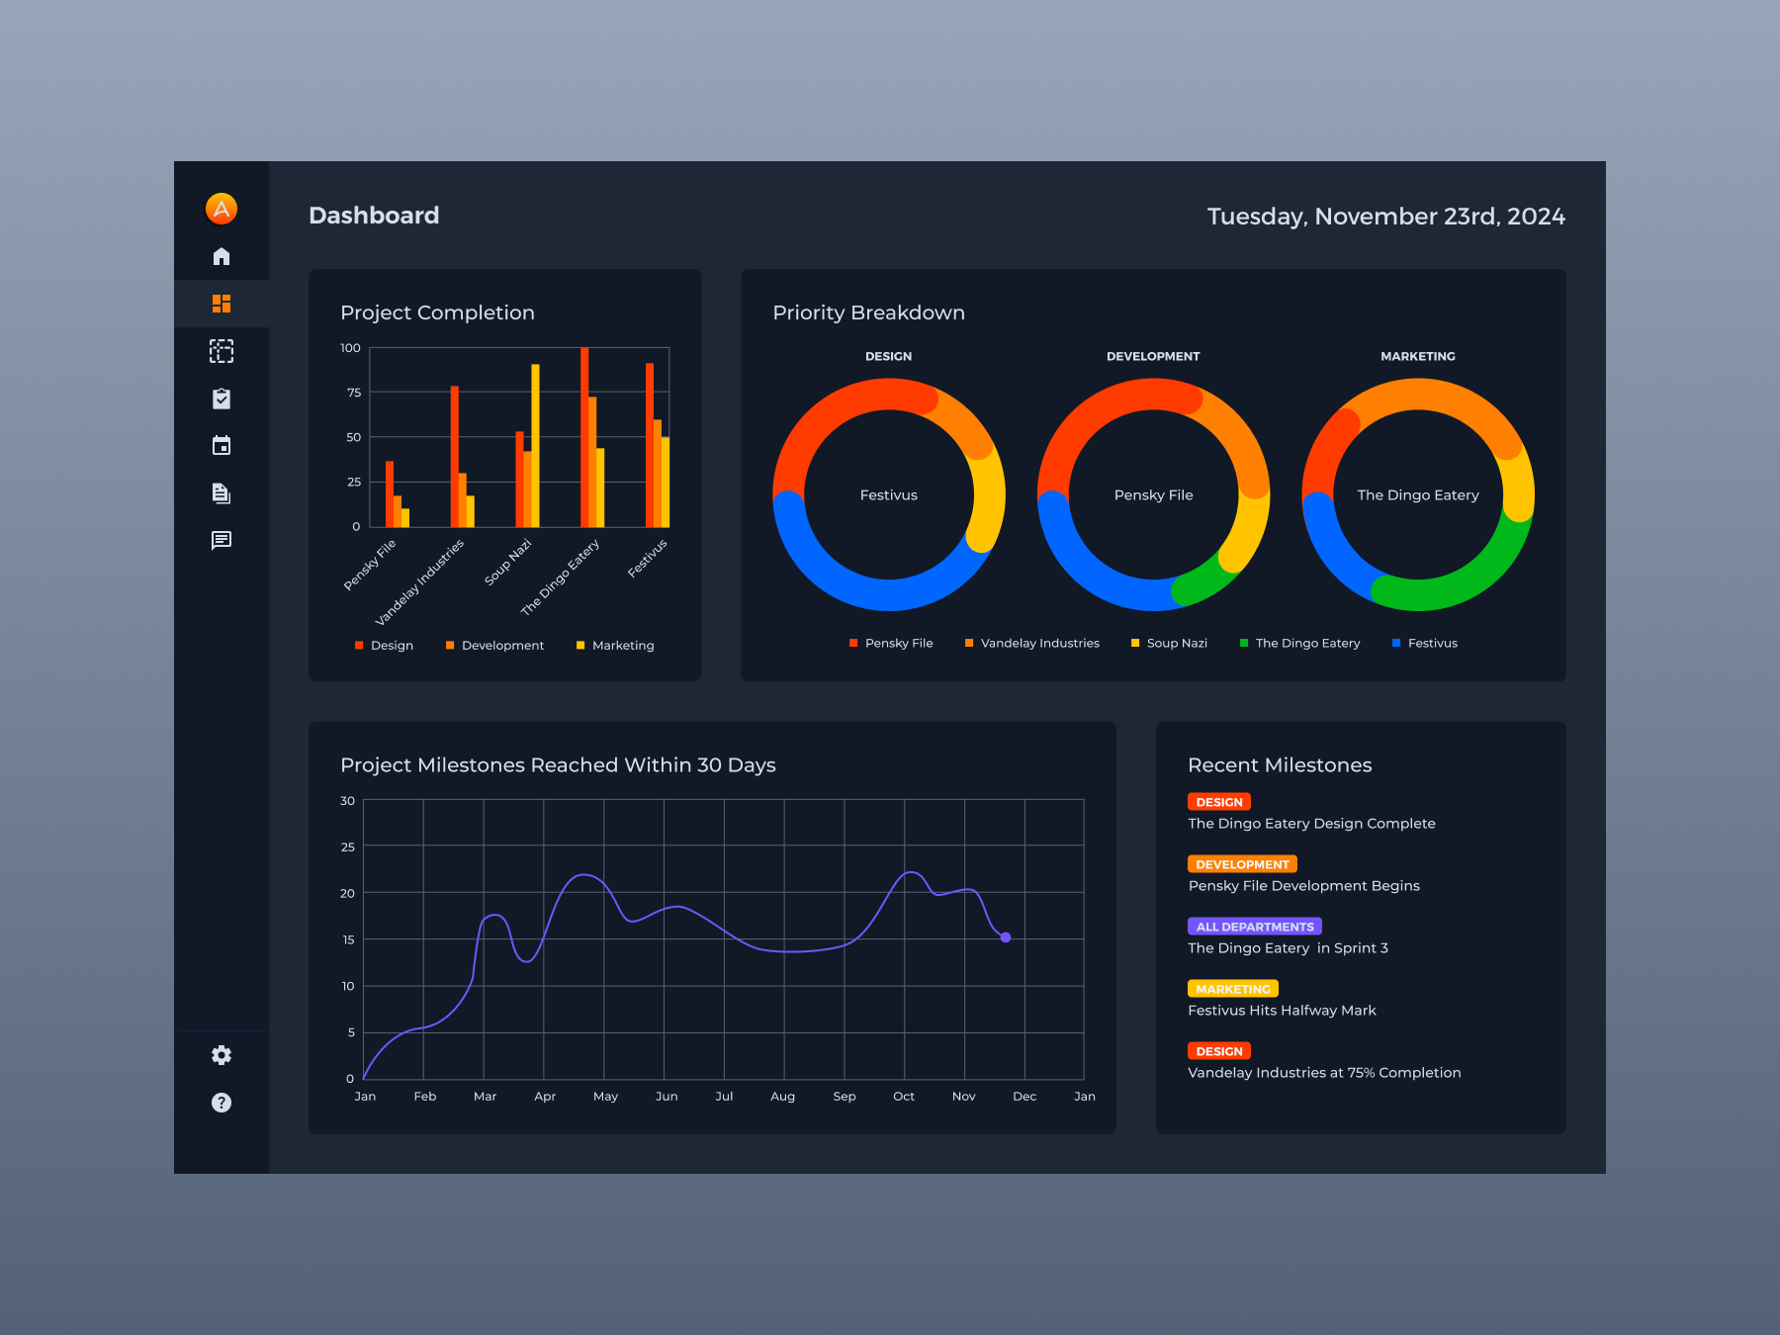
Task: Select the MARKETING section heading
Action: [1417, 356]
